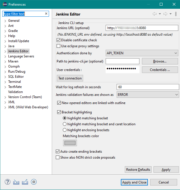Enable Use eclipse proxy settings

[x=58, y=46]
